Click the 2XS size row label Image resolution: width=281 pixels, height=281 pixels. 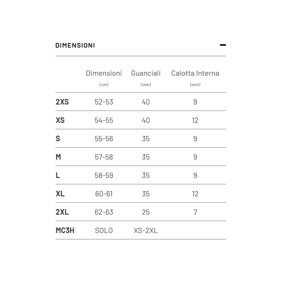[62, 102]
